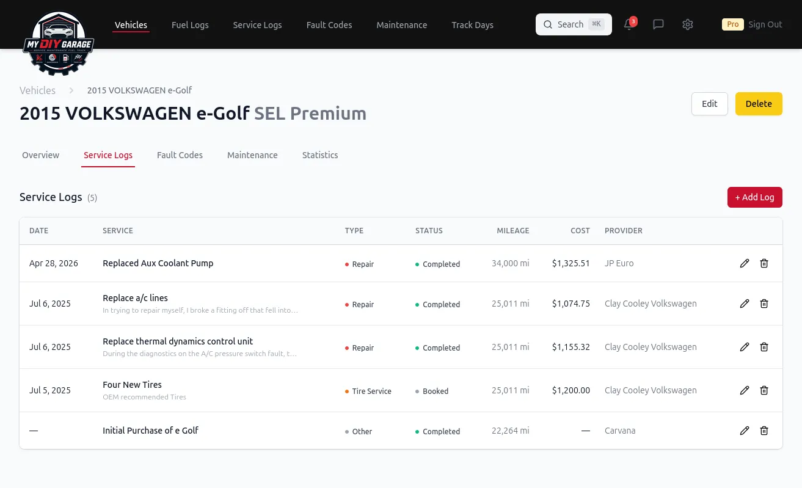Click the Date column header
This screenshot has width=802, height=488.
[x=38, y=231]
